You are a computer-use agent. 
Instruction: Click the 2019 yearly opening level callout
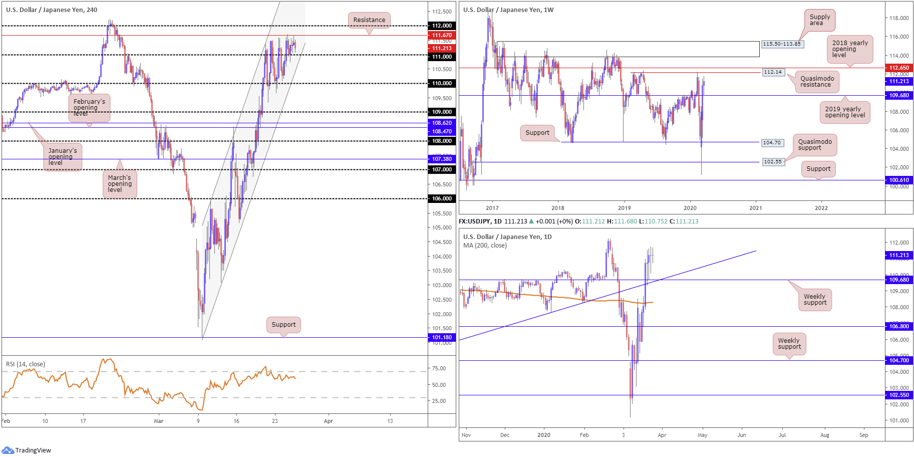[x=845, y=112]
